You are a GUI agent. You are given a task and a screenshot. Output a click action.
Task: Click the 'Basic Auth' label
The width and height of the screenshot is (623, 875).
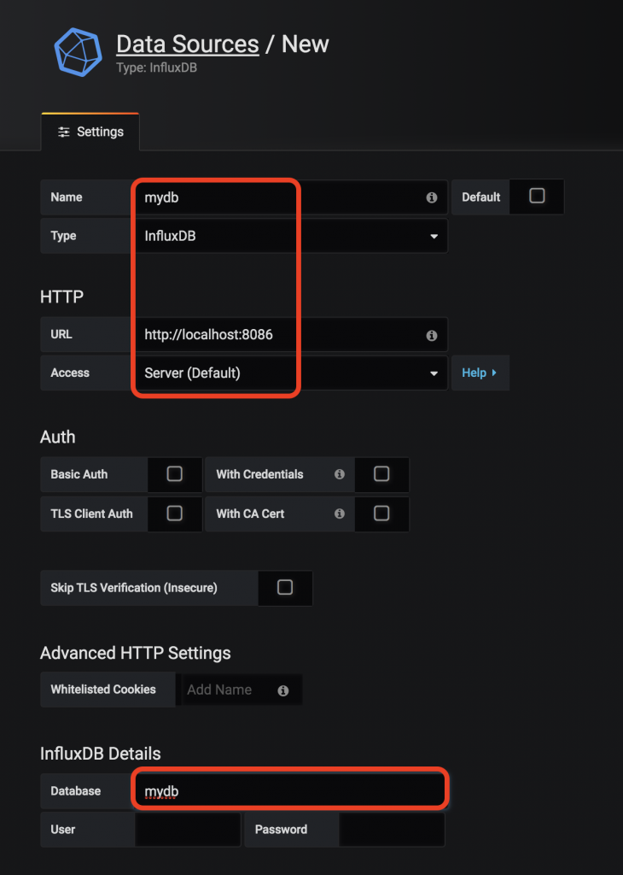point(79,474)
